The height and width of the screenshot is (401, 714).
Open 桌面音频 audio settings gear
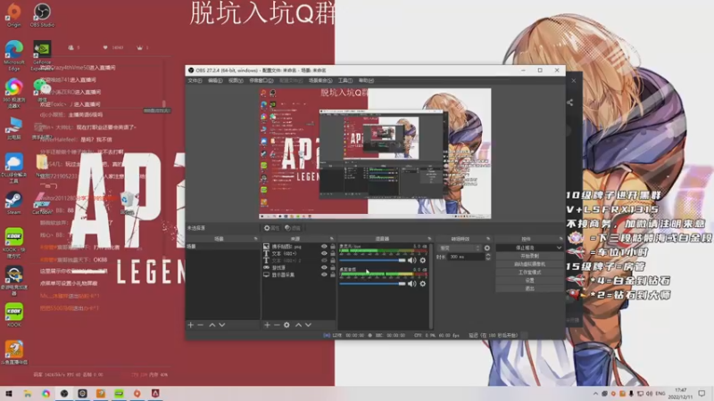tap(423, 283)
